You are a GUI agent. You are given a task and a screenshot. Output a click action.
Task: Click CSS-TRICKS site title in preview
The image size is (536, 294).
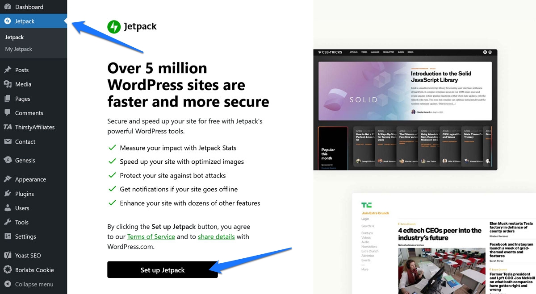[330, 52]
